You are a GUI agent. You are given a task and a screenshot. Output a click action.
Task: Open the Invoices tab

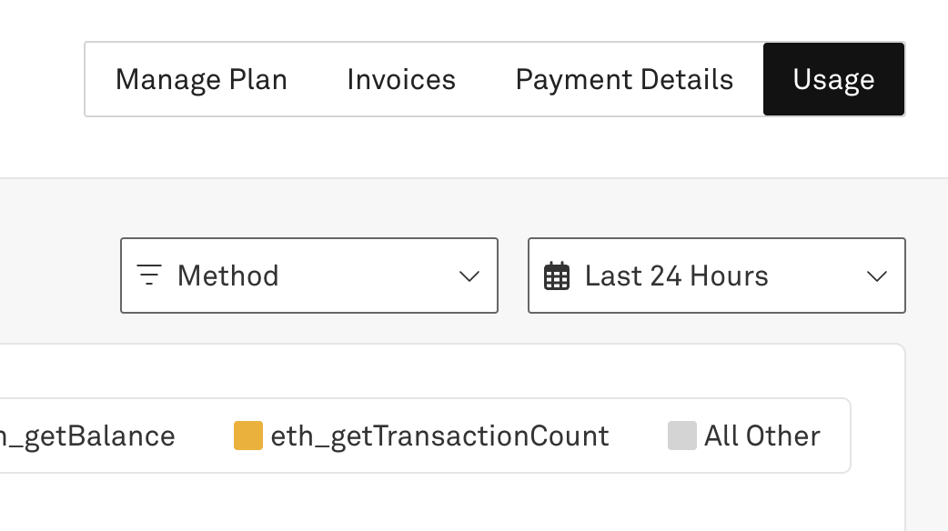(x=401, y=80)
